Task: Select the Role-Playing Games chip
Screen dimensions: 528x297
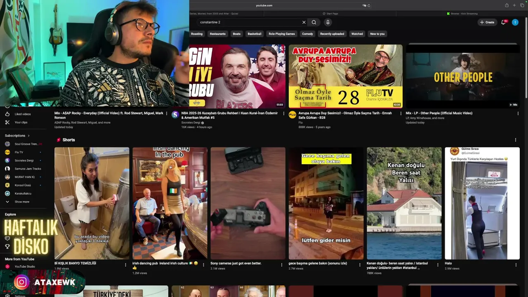Action: pos(282,34)
